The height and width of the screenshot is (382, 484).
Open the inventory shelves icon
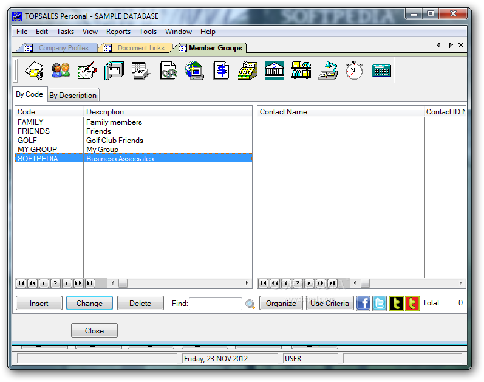tap(301, 71)
